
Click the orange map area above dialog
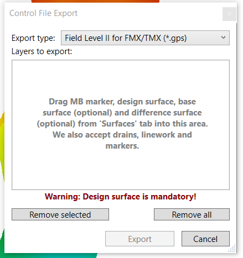[95, 1]
